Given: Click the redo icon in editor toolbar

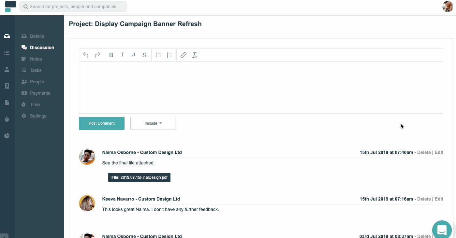Looking at the screenshot, I should coord(97,55).
